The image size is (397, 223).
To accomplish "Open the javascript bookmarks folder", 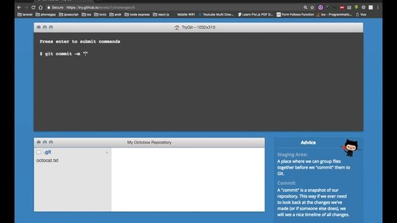I will [69, 14].
